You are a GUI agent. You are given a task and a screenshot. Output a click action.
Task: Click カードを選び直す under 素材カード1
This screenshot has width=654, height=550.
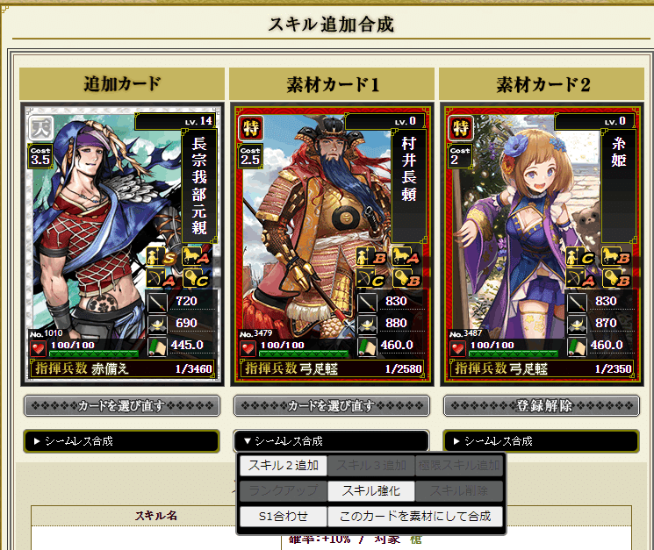[x=332, y=405]
